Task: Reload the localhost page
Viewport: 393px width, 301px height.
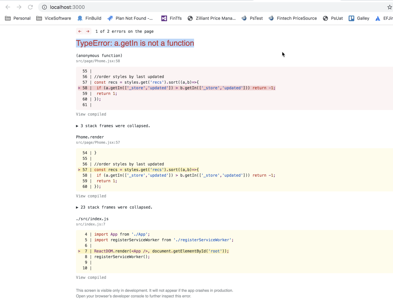Action: coord(30,7)
